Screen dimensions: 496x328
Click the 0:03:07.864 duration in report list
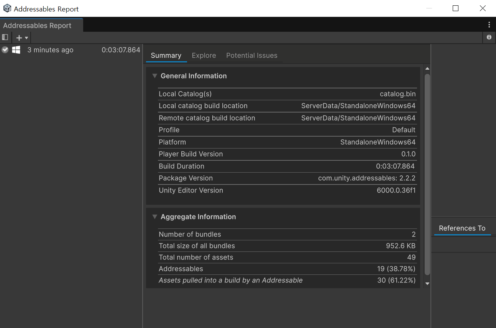tap(121, 50)
